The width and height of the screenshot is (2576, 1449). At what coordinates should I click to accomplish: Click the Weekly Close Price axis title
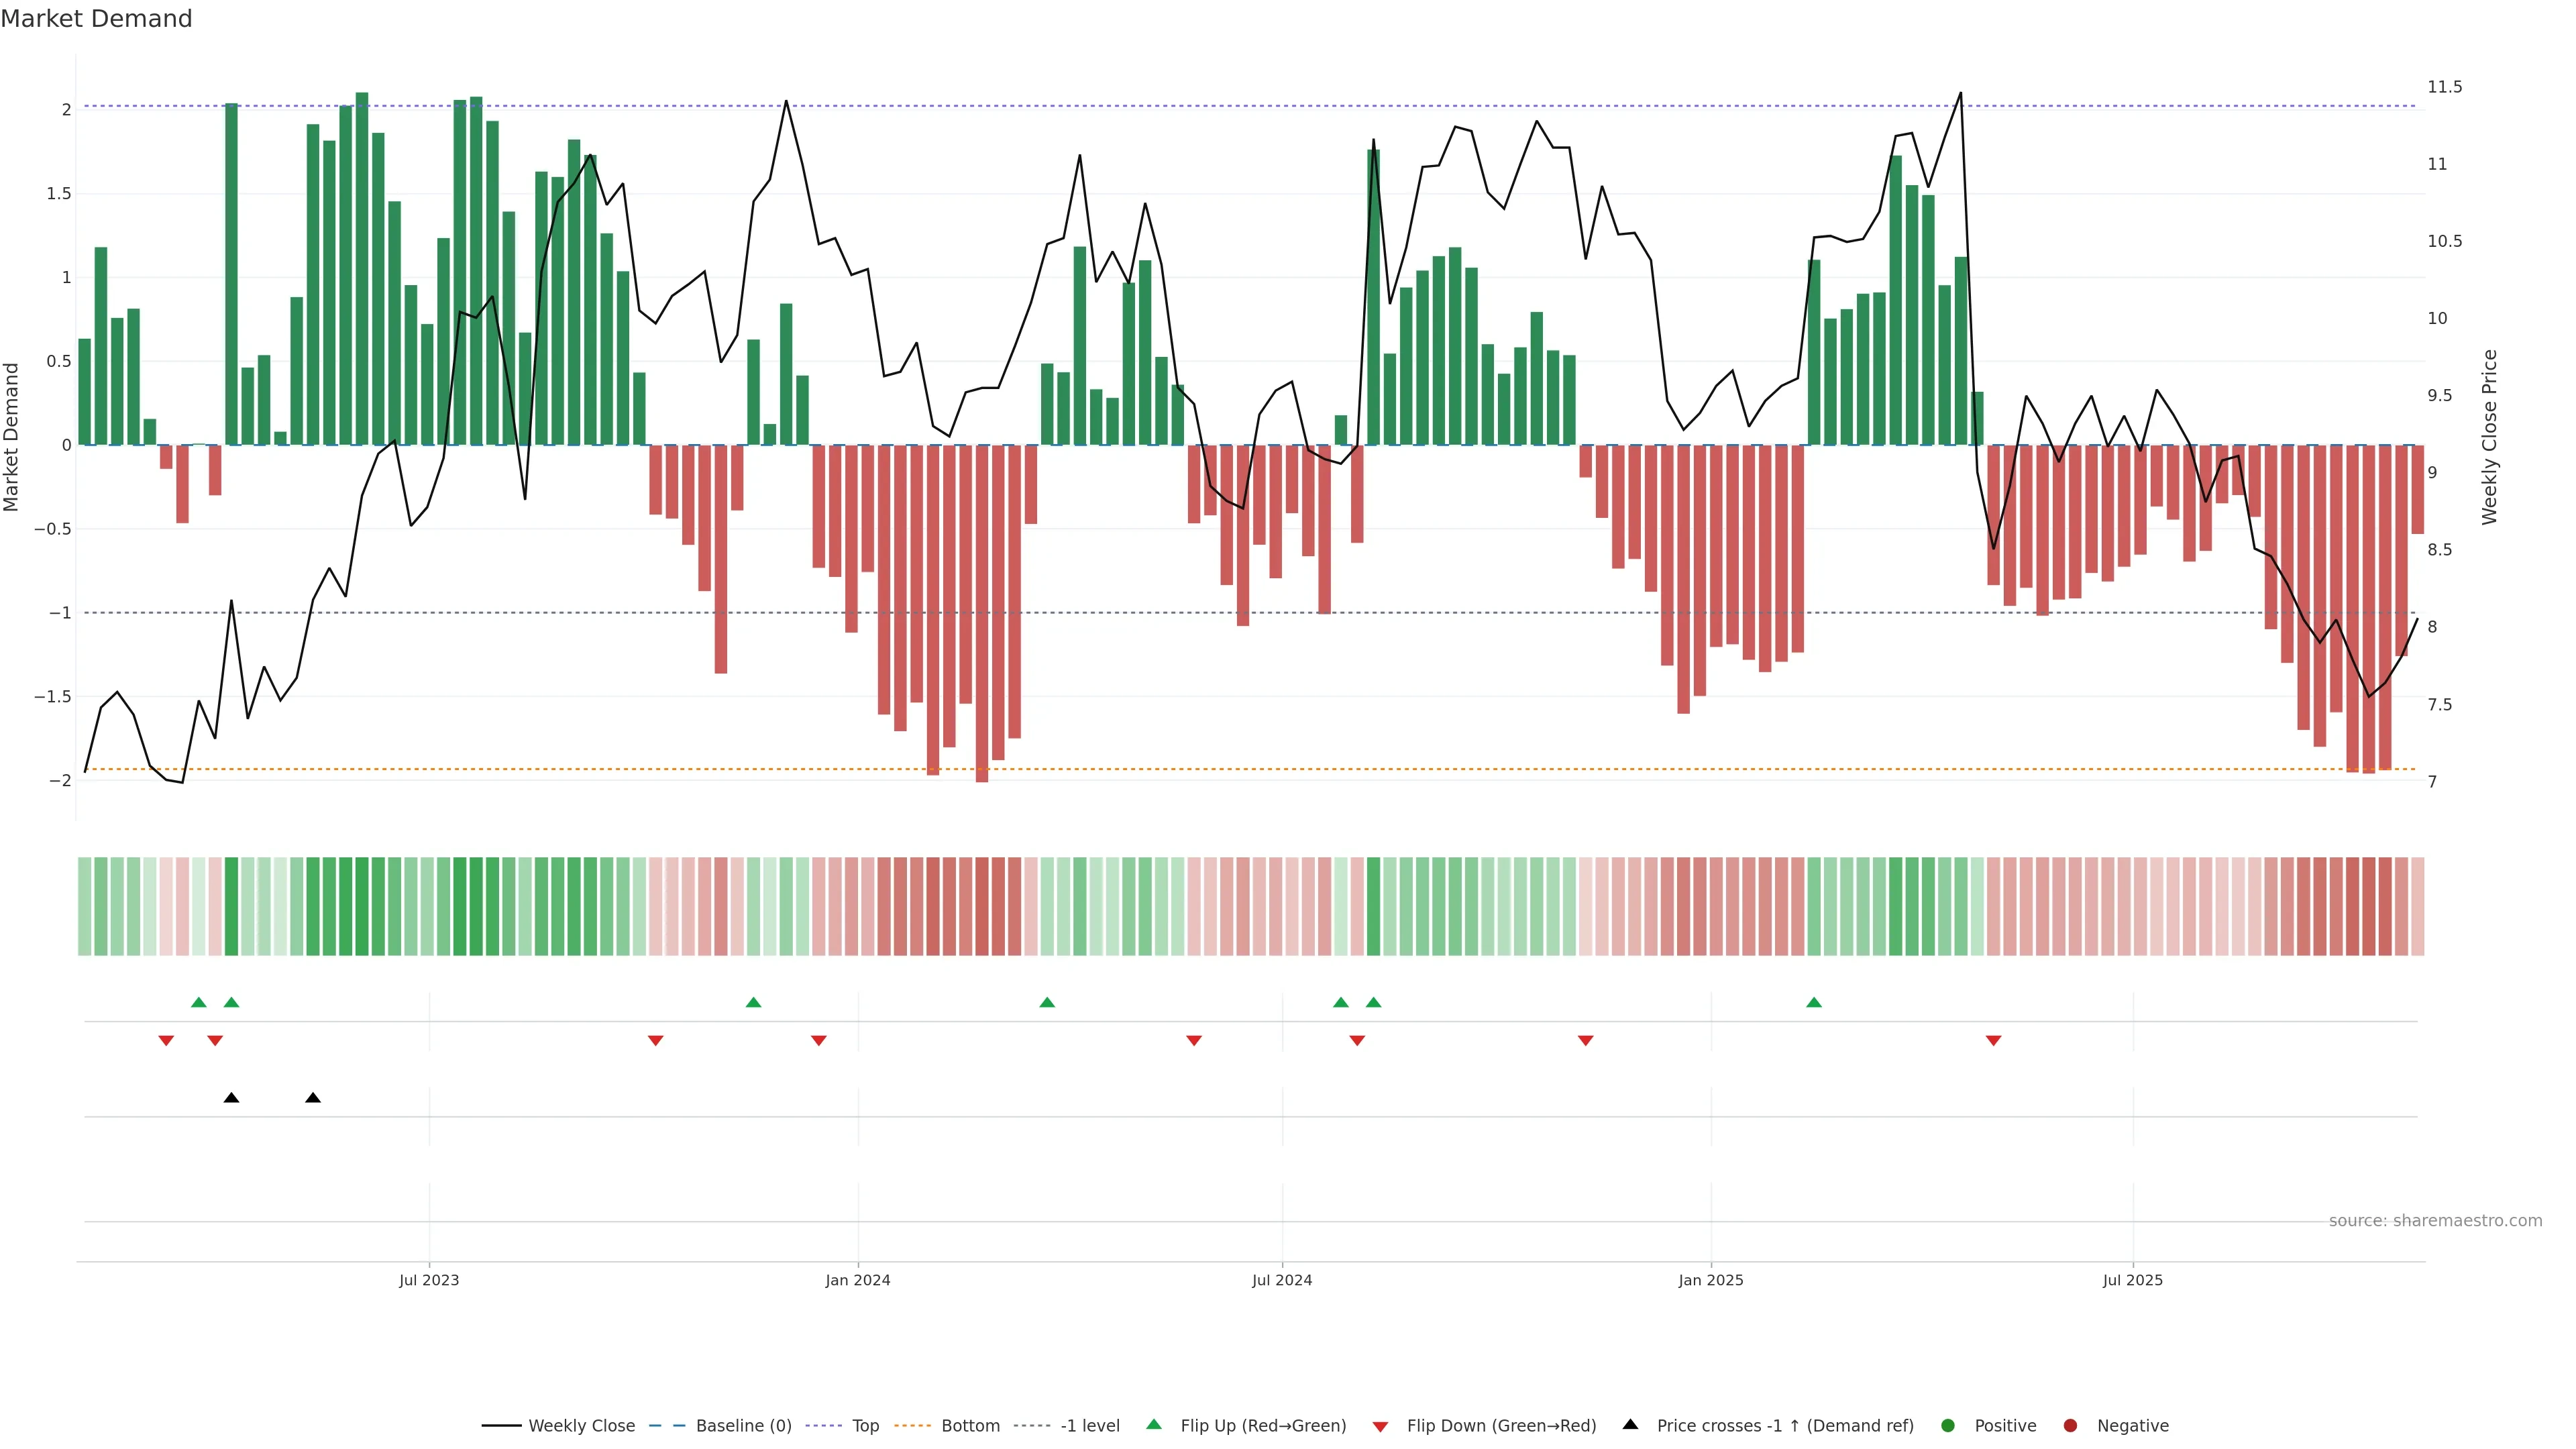[2489, 437]
